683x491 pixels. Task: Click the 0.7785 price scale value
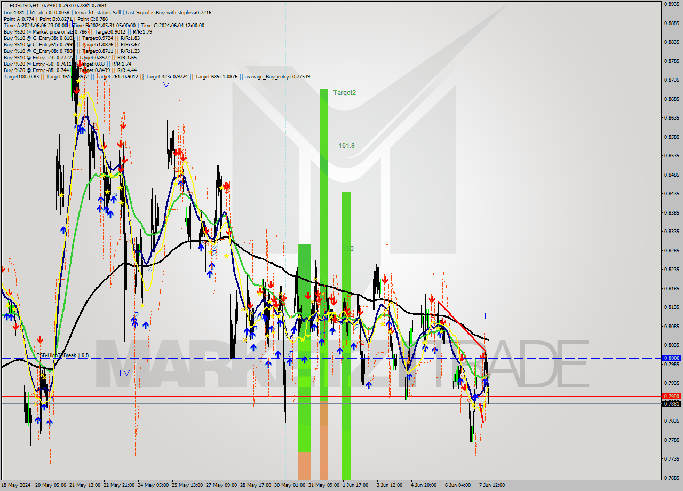click(671, 440)
